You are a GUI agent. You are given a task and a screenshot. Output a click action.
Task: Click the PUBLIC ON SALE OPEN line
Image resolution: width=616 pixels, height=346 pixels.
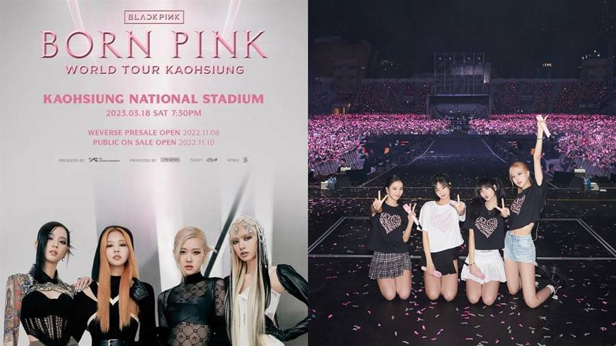(x=153, y=142)
